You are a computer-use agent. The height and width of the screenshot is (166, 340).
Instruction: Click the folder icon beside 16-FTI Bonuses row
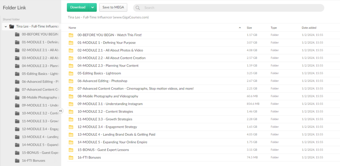71,157
